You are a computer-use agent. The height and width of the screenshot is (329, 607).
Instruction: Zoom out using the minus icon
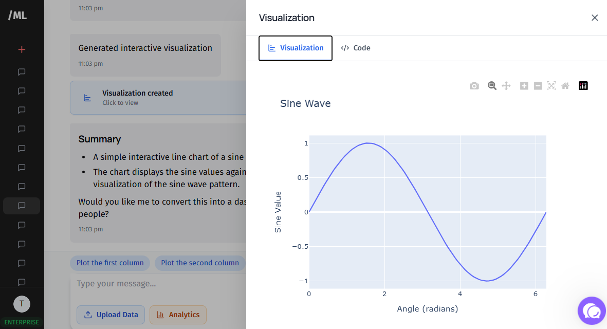pos(538,86)
